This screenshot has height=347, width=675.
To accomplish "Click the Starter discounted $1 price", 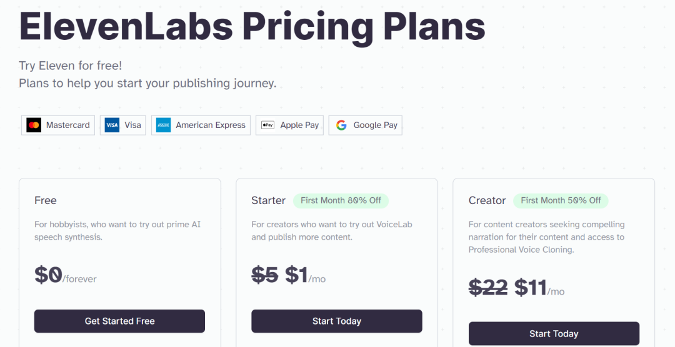I will [296, 275].
